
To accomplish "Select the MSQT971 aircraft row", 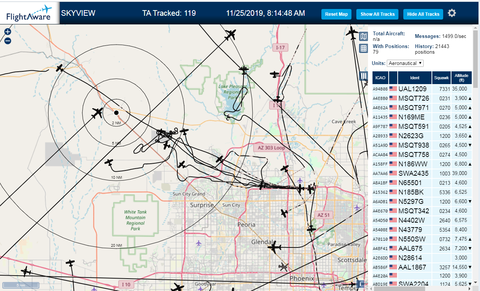I will click(422, 108).
